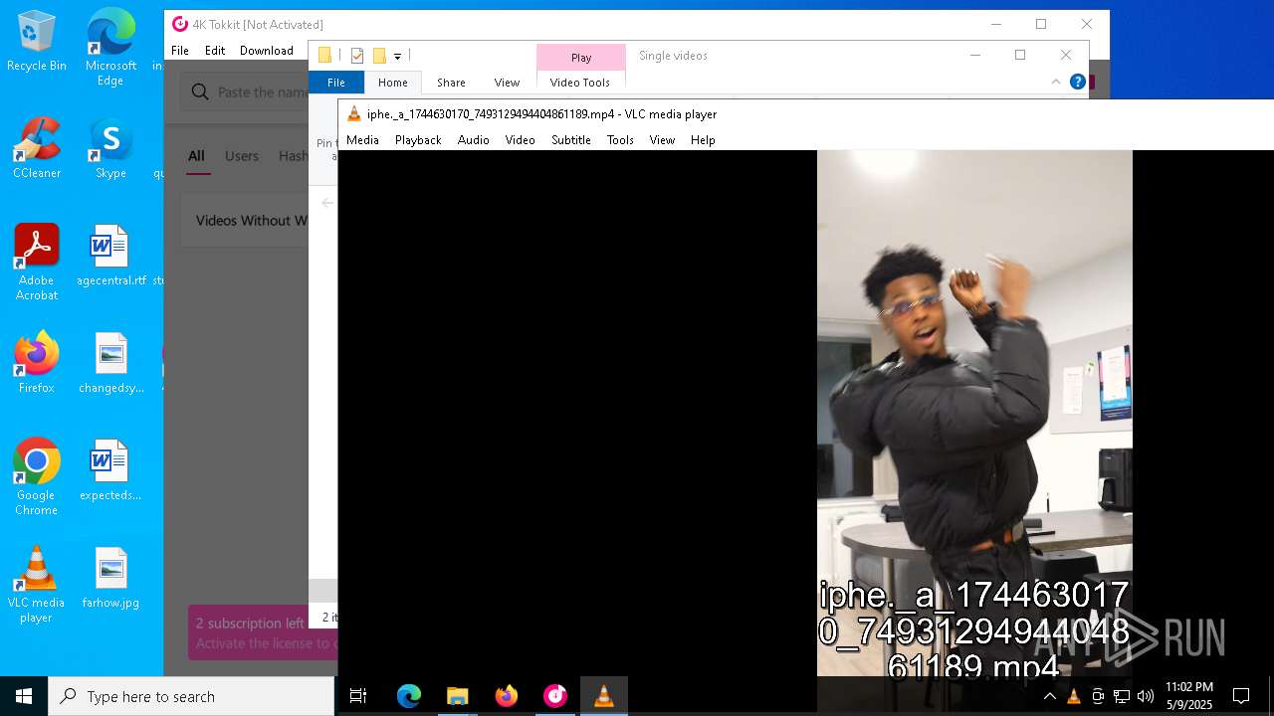Open the Microsoft Edge desktop shortcut
Viewport: 1274px width, 716px height.
point(110,47)
